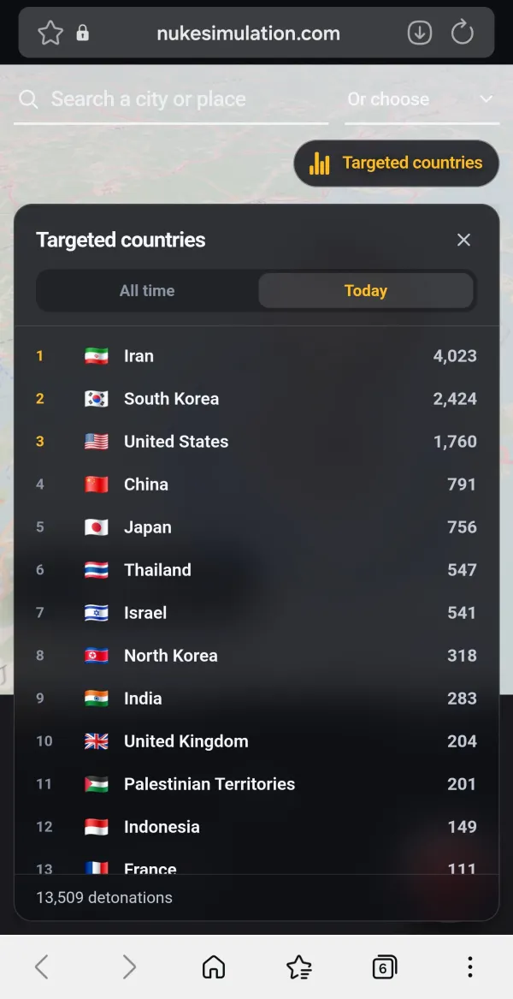The height and width of the screenshot is (999, 513).
Task: Bookmark page with star icon in address bar
Action: point(50,33)
